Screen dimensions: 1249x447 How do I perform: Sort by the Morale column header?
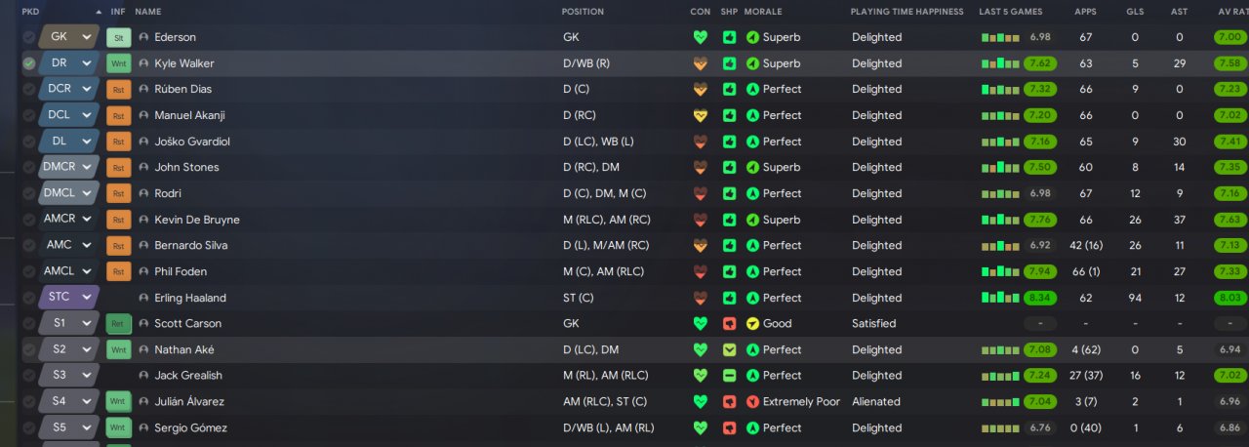pyautogui.click(x=763, y=12)
